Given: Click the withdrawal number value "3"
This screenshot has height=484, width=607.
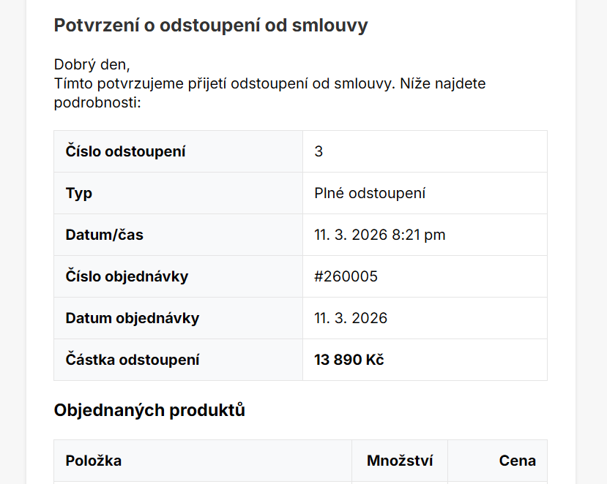Looking at the screenshot, I should click(x=319, y=152).
